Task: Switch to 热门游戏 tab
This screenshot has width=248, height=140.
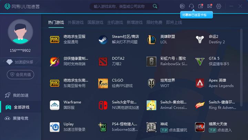Action: tap(56, 22)
